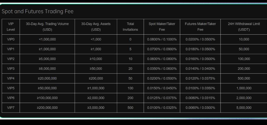
Task: Click the VIP2 level cell
Action: click(11, 59)
